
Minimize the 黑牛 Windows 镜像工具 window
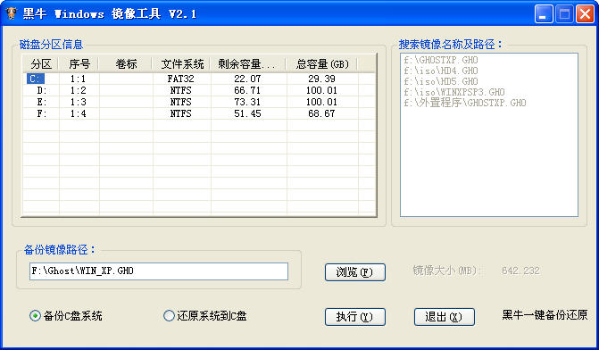[544, 14]
